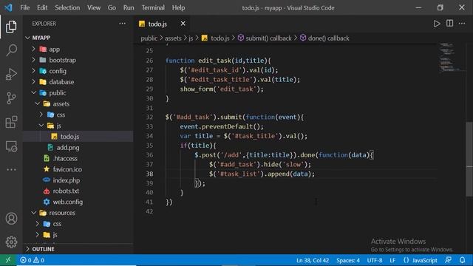Screen dimensions: 473x266
Task: Open the Edit menu
Action: (42, 7)
